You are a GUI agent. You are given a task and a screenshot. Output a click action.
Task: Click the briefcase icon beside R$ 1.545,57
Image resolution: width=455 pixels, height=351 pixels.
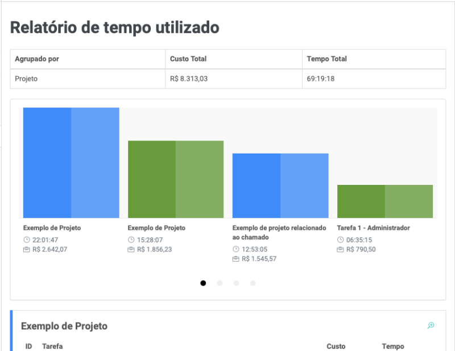tap(236, 259)
